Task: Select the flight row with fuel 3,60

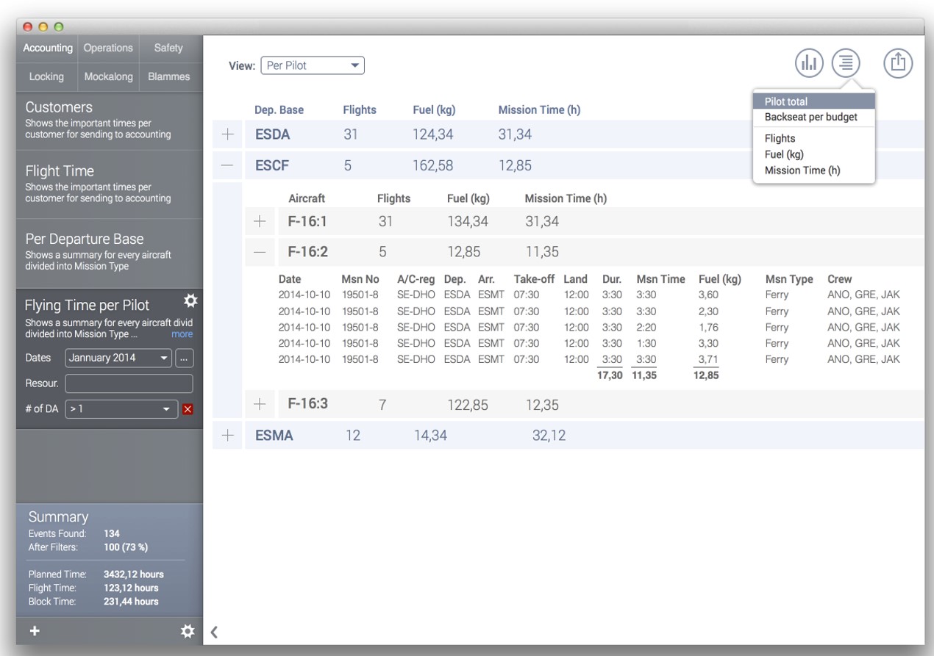Action: 589,295
